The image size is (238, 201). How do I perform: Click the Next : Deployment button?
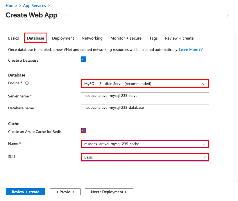tap(109, 192)
